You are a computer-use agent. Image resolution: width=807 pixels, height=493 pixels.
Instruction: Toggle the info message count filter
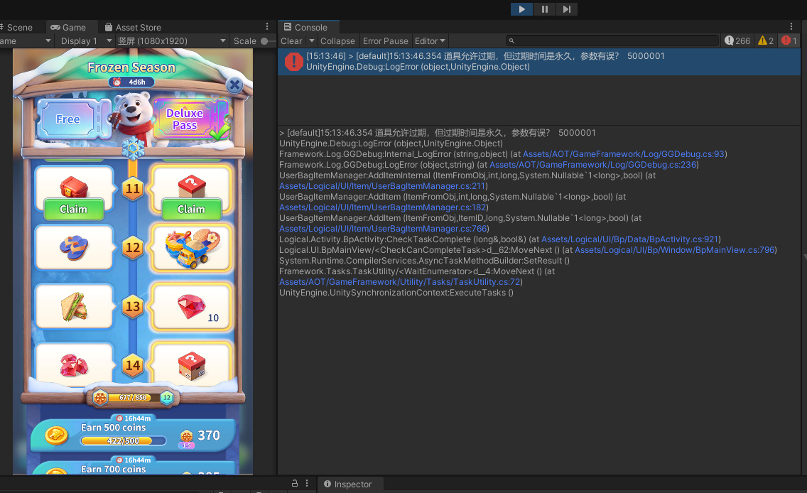point(737,41)
